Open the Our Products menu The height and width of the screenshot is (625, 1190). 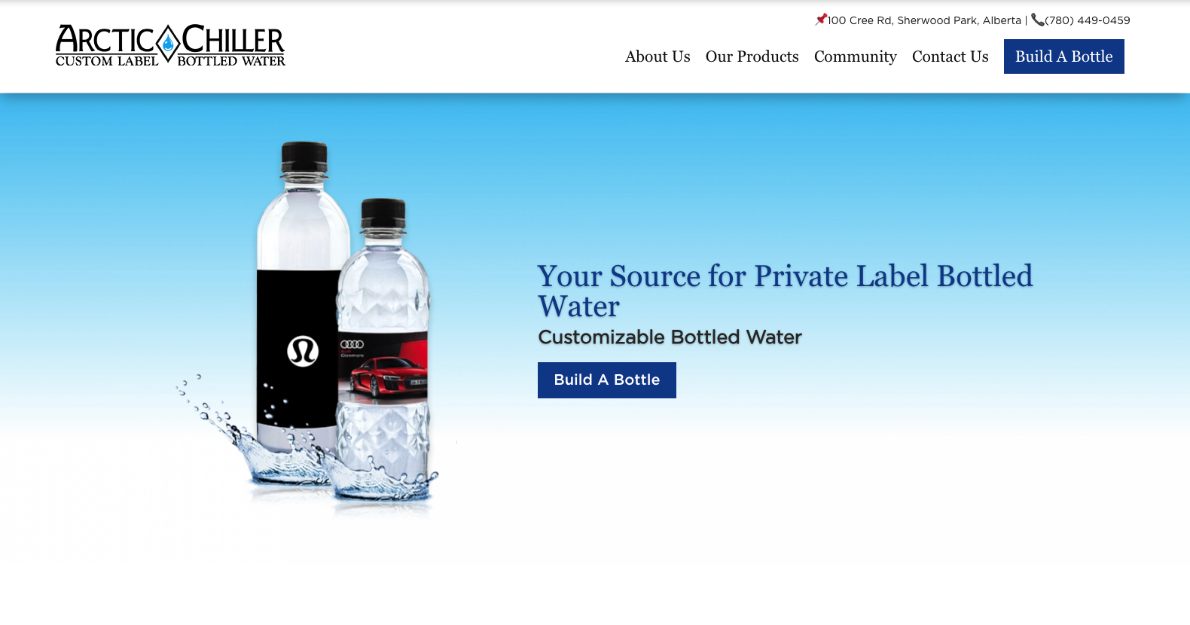pos(752,56)
